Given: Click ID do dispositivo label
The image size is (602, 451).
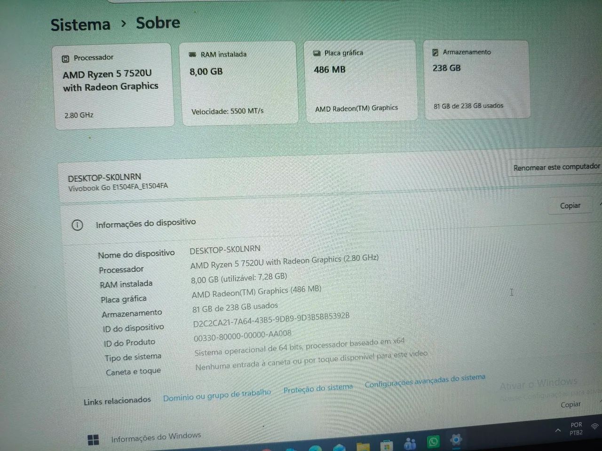Looking at the screenshot, I should 134,328.
